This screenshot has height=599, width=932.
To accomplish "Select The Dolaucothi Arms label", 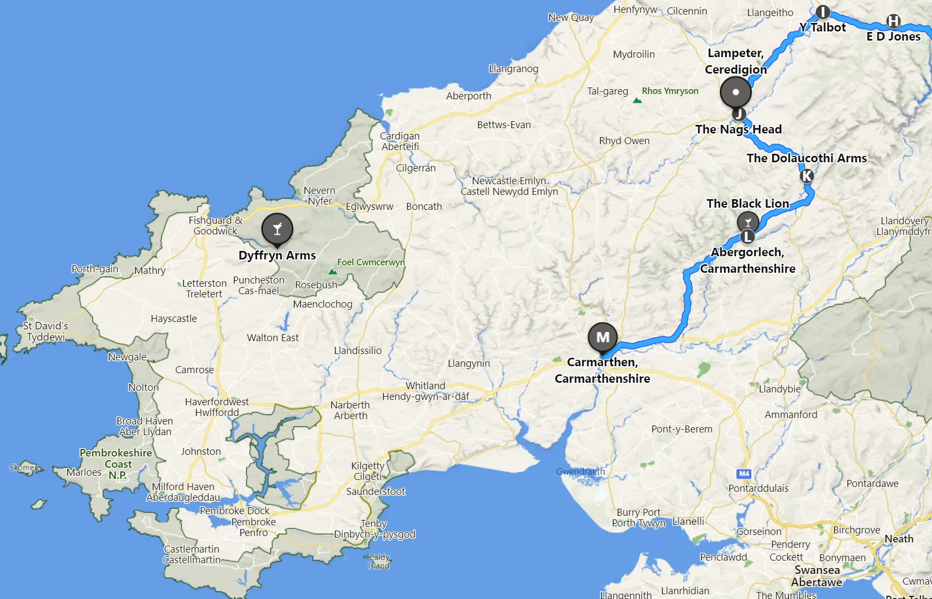I will (806, 158).
